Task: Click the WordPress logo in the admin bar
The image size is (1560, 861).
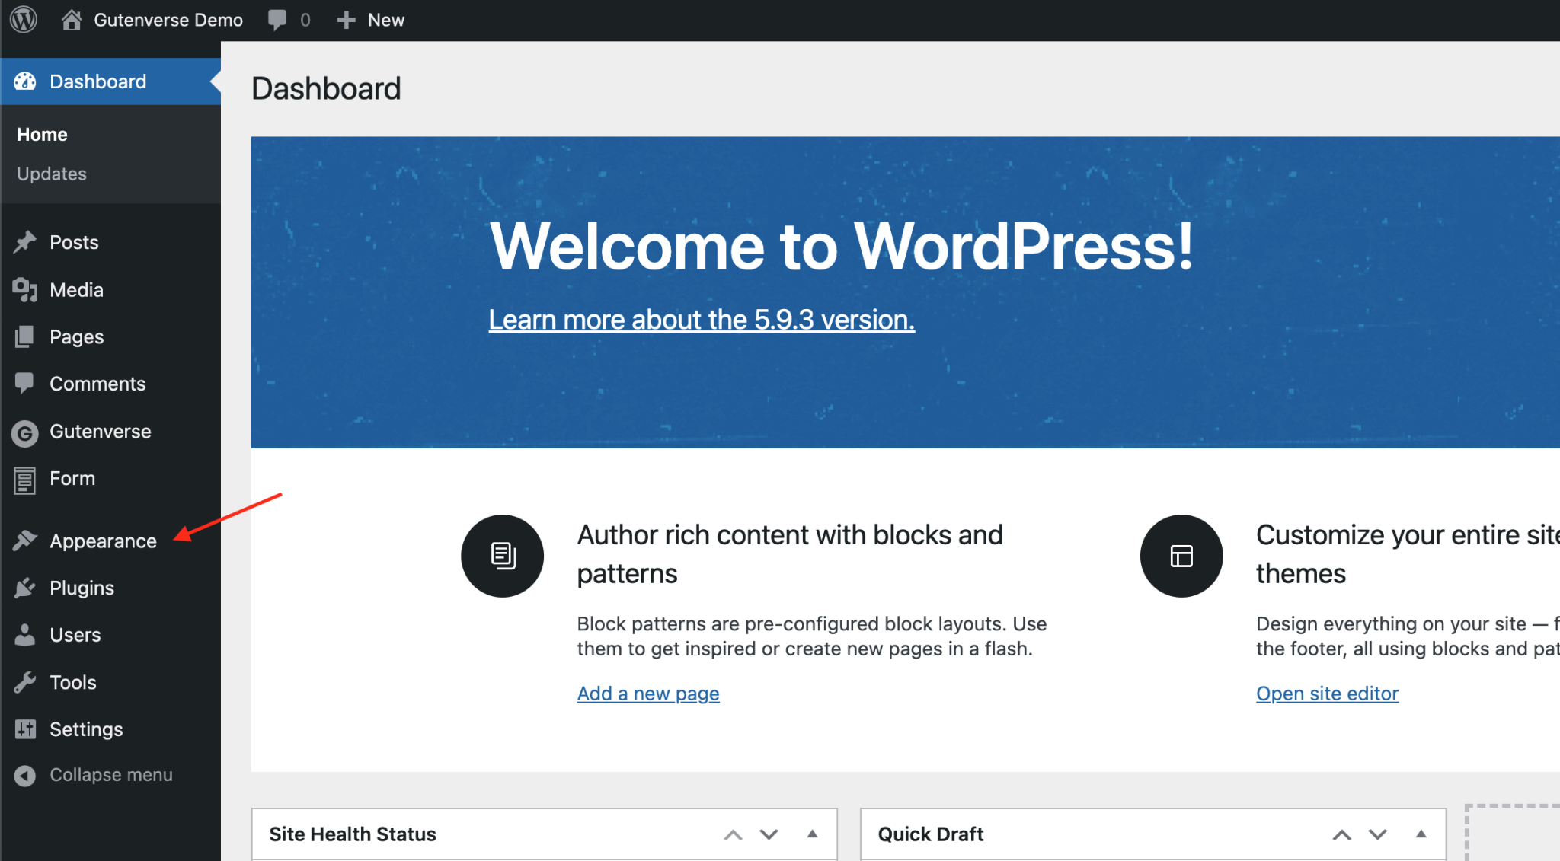Action: pos(23,20)
